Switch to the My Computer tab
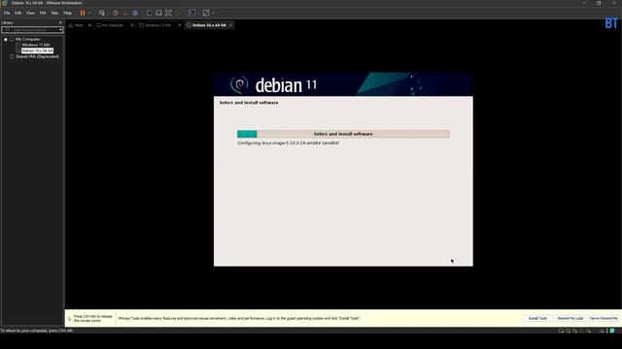This screenshot has height=349, width=622. [x=111, y=25]
